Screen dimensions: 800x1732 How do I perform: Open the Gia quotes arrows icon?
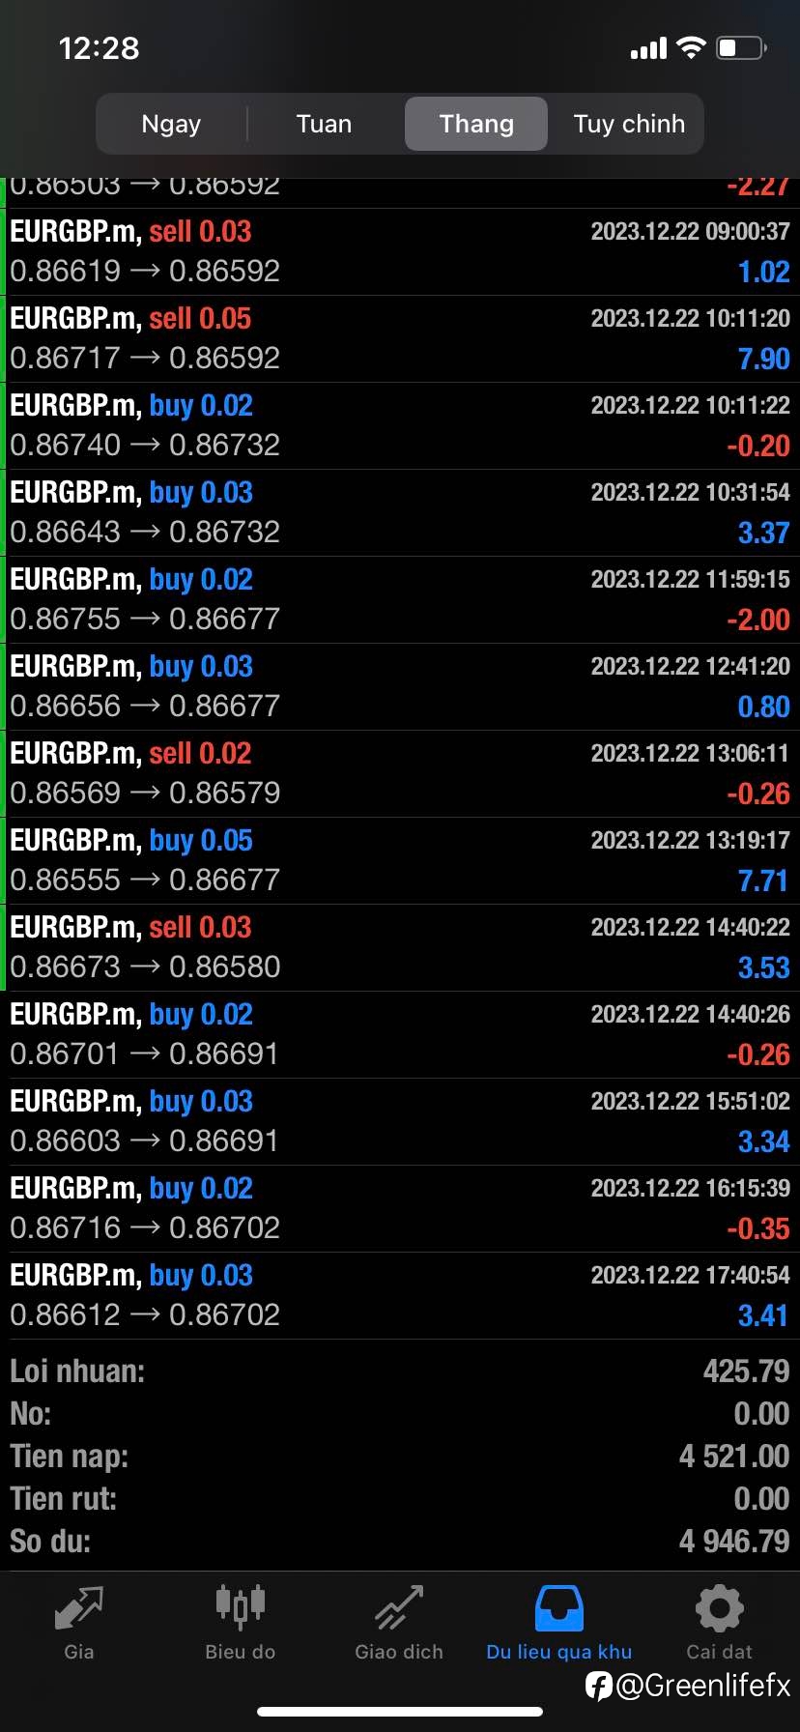pyautogui.click(x=78, y=1608)
